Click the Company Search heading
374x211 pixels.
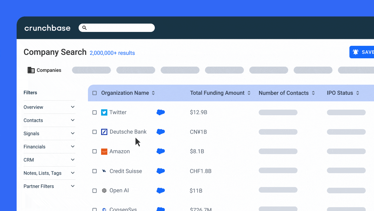(55, 52)
